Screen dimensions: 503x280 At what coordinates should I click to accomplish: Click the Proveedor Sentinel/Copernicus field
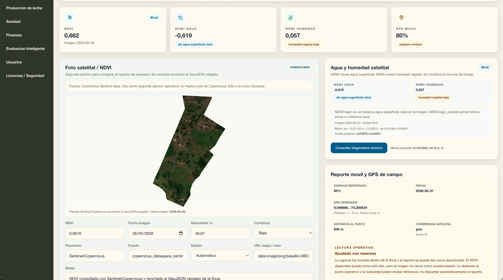95,256
